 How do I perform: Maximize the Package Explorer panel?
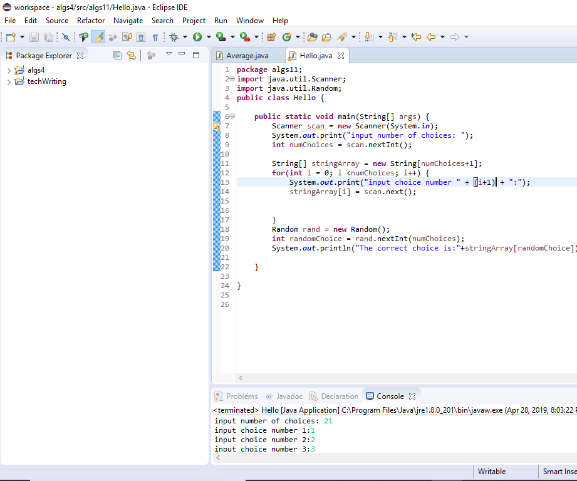(195, 55)
